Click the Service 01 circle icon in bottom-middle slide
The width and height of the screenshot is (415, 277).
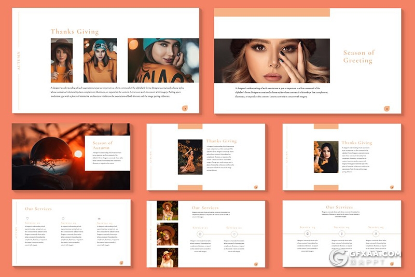click(x=200, y=234)
